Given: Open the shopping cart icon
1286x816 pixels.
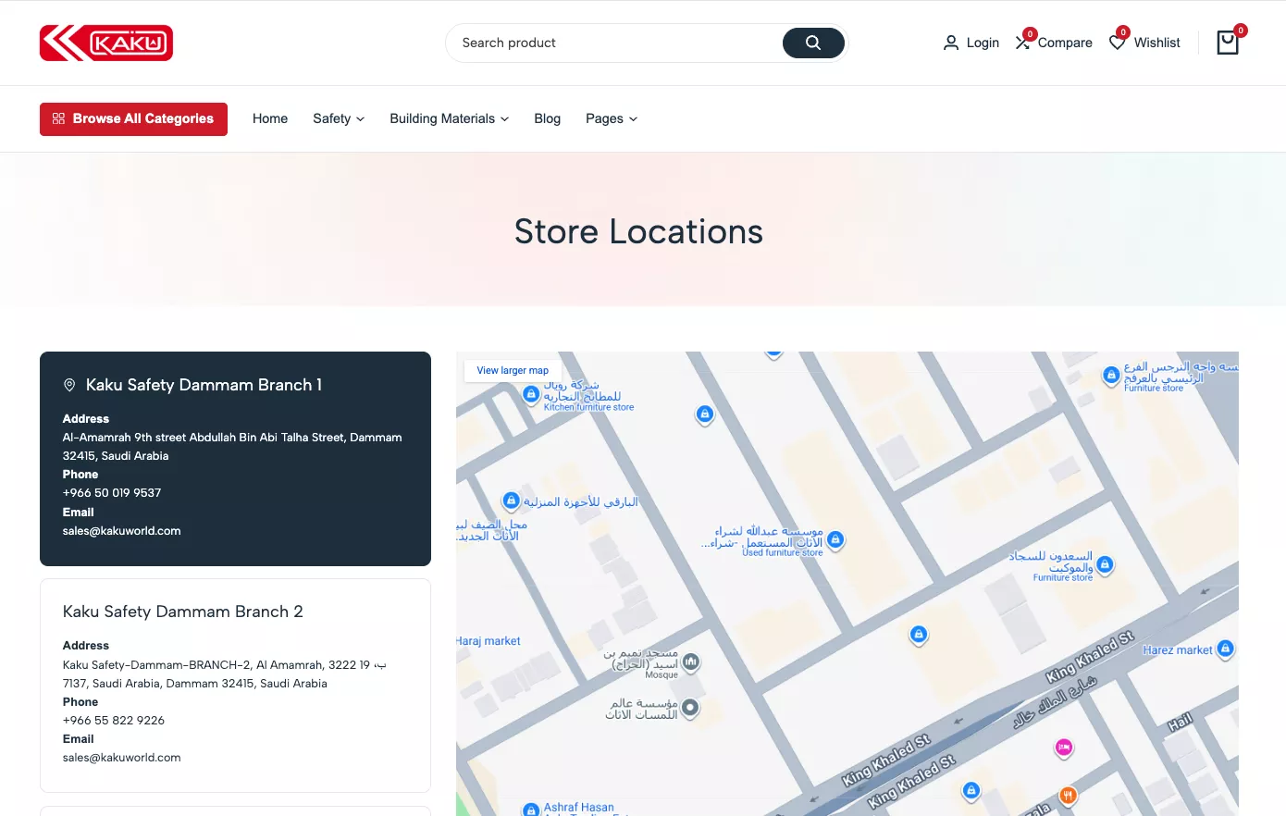Looking at the screenshot, I should point(1227,43).
